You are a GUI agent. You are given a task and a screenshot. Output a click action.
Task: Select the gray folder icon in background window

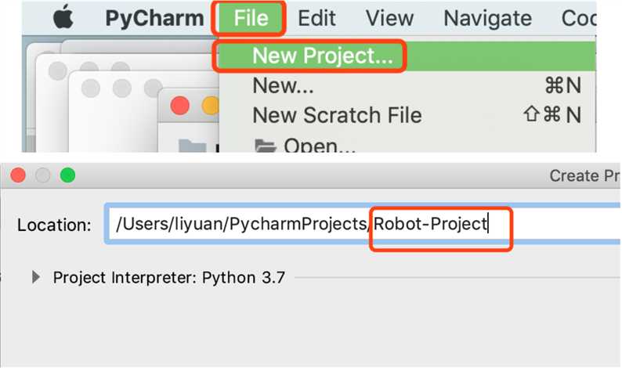pos(193,146)
